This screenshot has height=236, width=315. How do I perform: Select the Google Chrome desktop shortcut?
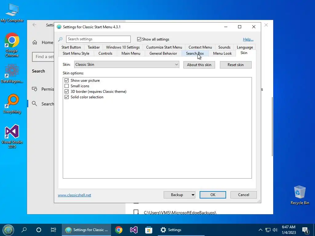[12, 45]
